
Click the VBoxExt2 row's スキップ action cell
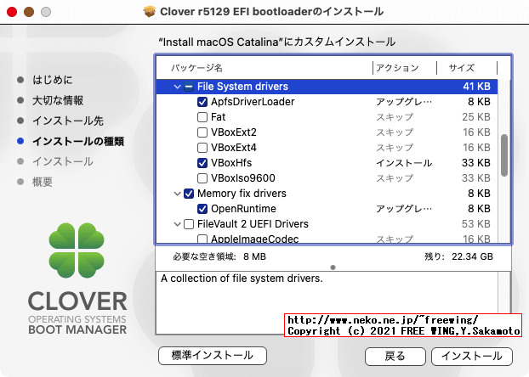point(395,132)
